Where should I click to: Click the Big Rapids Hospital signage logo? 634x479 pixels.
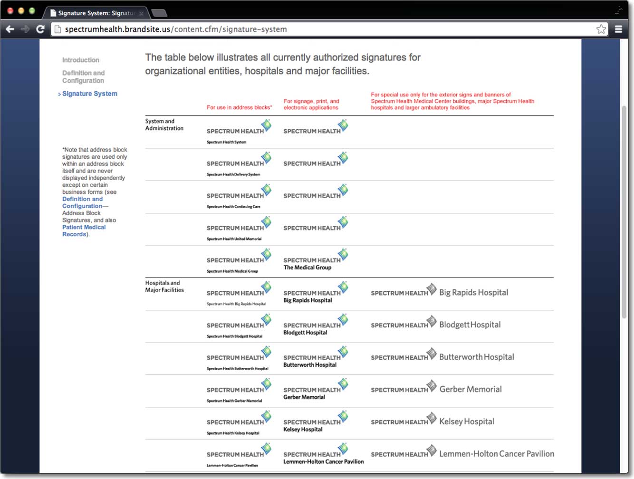point(316,293)
